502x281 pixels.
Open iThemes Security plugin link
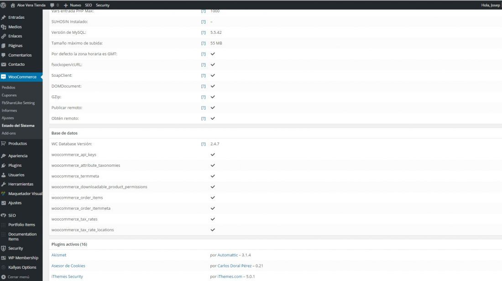point(67,276)
